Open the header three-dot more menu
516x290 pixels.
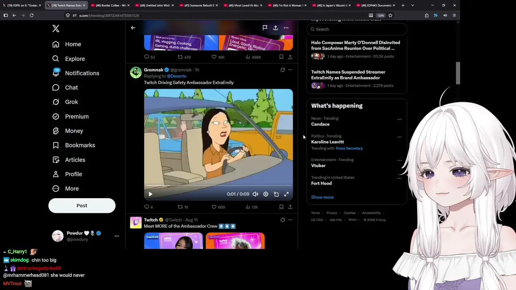pos(286,28)
